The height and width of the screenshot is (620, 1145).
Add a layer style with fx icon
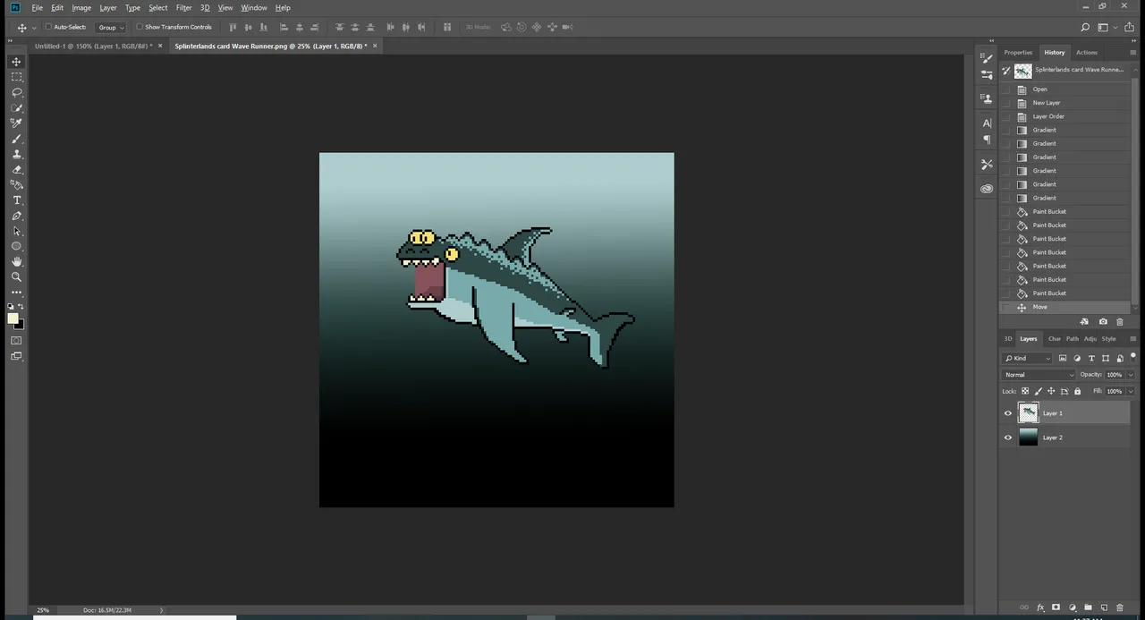[x=1040, y=607]
